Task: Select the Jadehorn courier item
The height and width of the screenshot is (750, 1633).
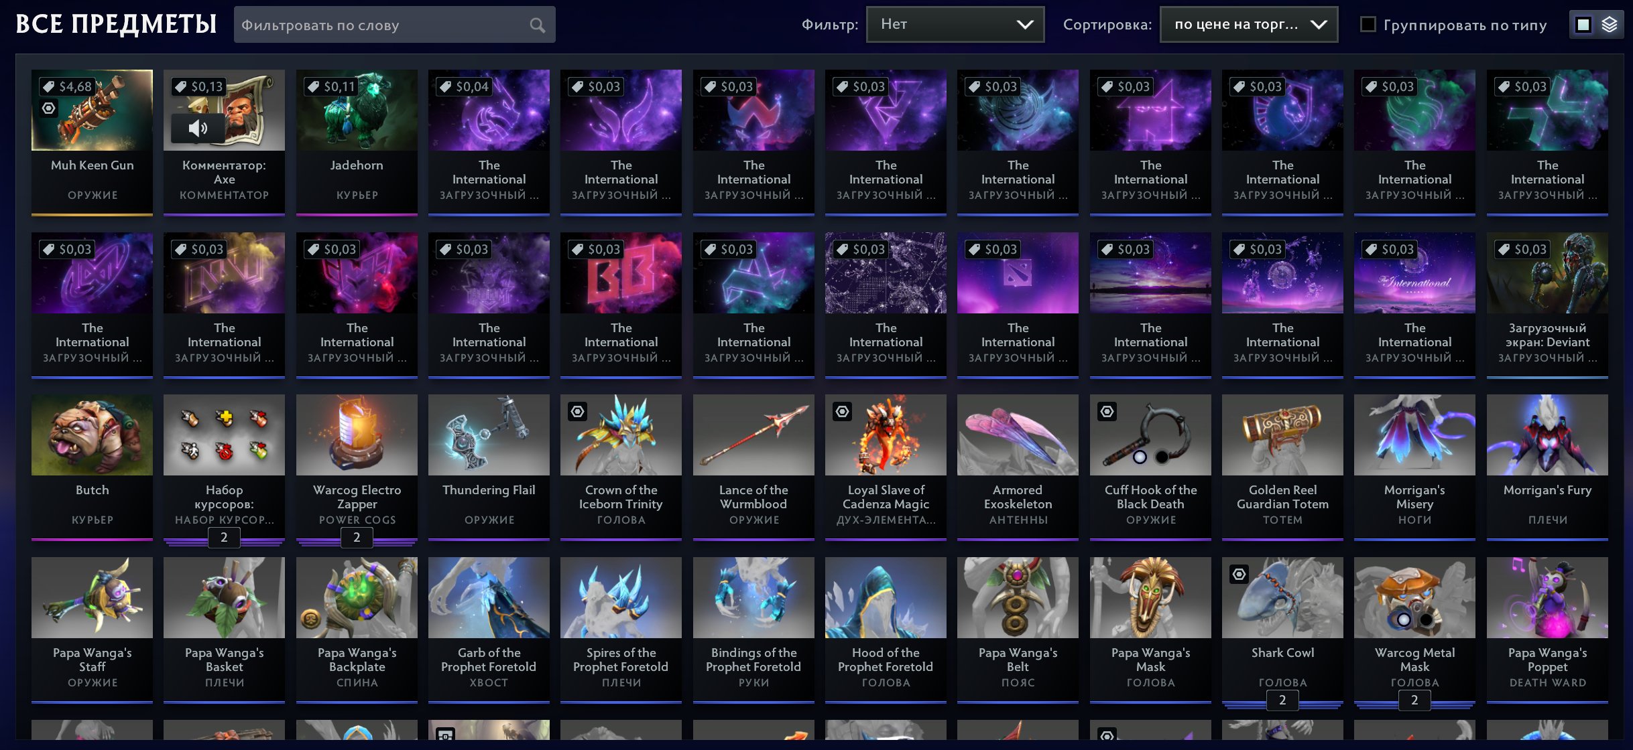Action: coord(357,143)
